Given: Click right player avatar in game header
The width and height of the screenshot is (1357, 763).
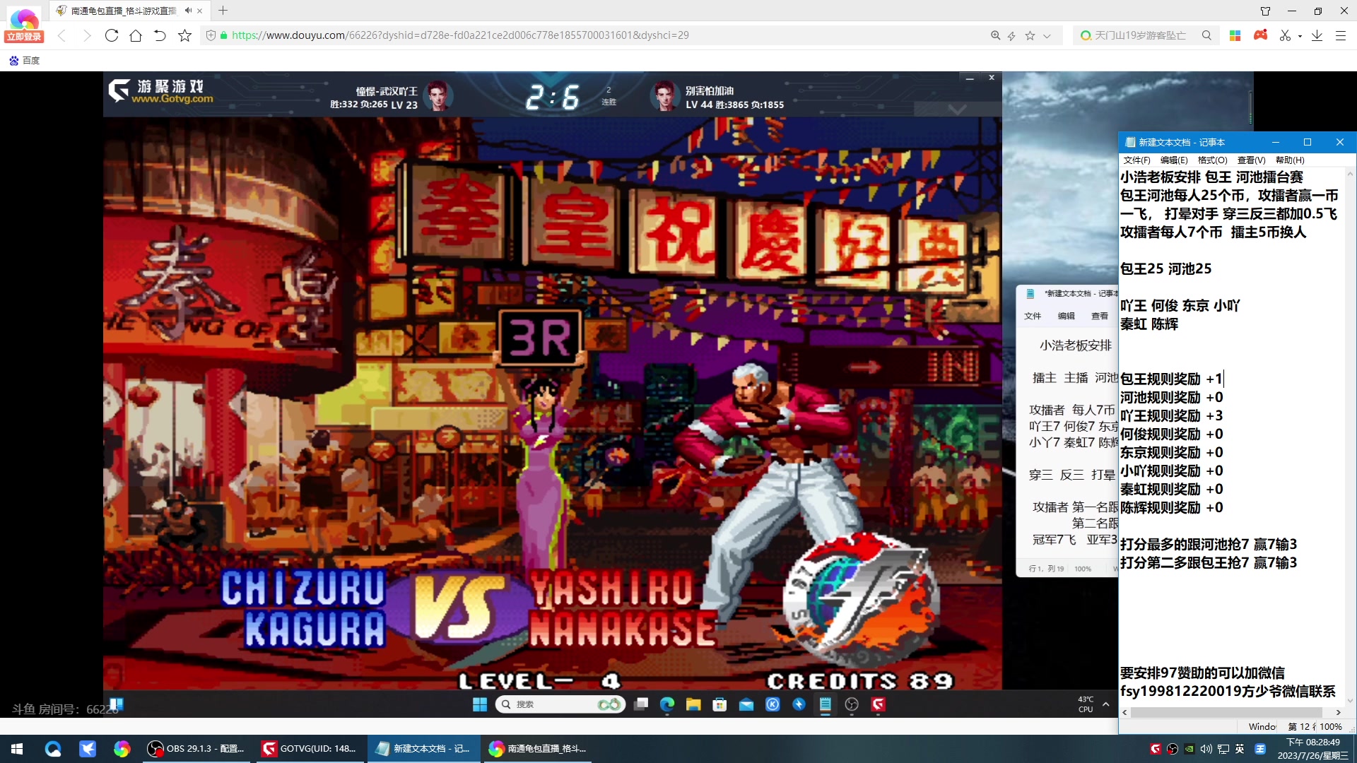Looking at the screenshot, I should tap(664, 95).
